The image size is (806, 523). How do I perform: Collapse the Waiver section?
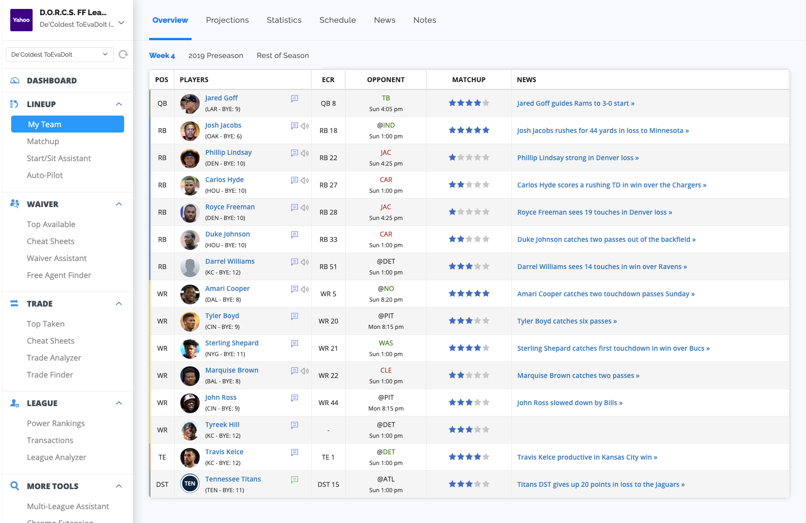[119, 204]
